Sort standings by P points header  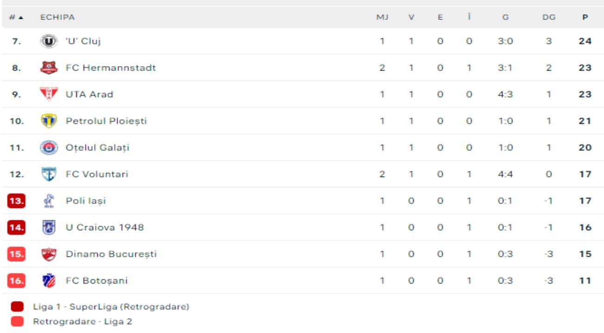point(585,18)
